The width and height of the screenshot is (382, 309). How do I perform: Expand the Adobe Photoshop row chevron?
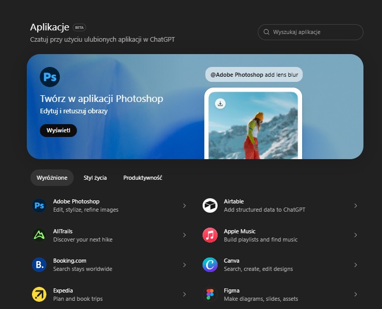[x=185, y=206]
